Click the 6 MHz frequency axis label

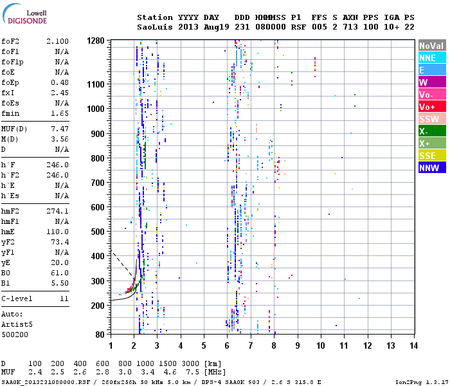point(227,345)
